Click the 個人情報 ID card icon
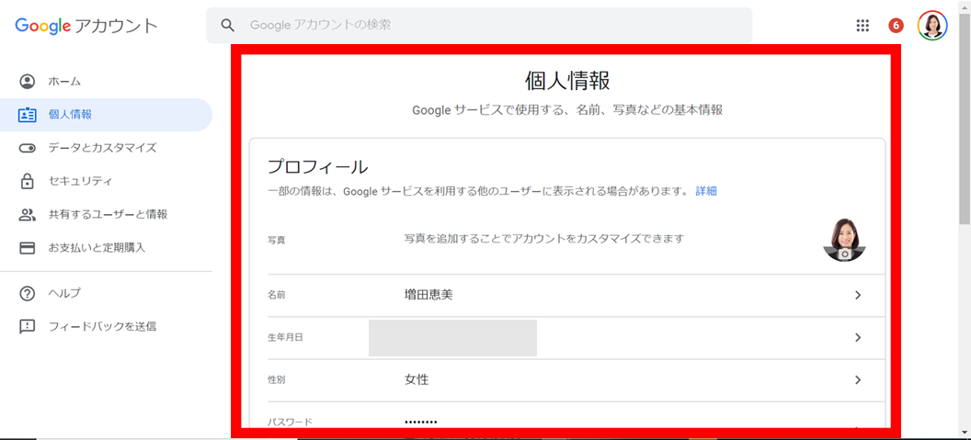971x440 pixels. tap(28, 115)
